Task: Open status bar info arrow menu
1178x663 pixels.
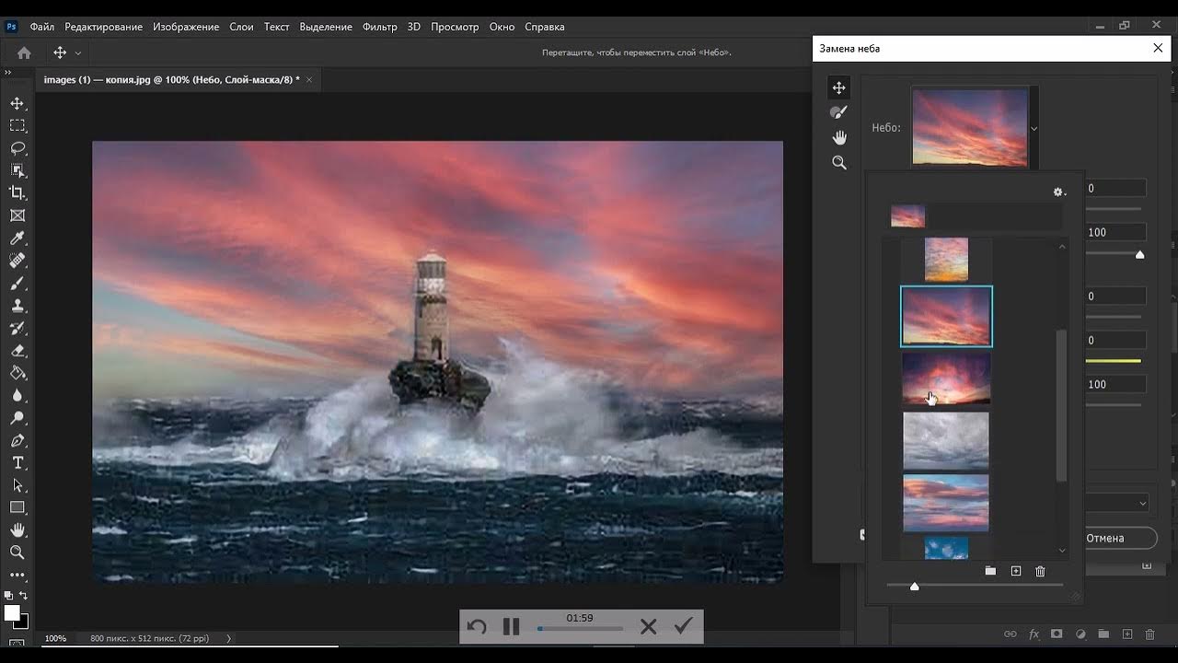Action: [x=228, y=638]
